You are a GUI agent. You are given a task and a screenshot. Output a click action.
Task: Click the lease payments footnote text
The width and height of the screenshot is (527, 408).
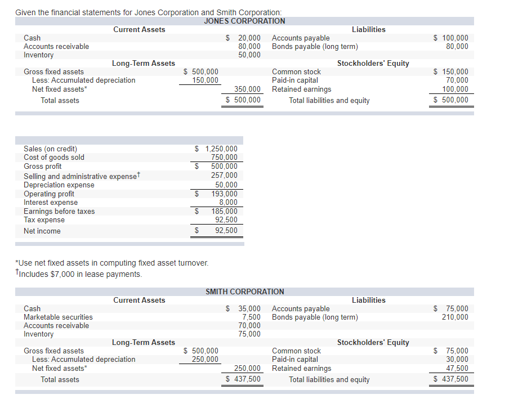click(79, 274)
